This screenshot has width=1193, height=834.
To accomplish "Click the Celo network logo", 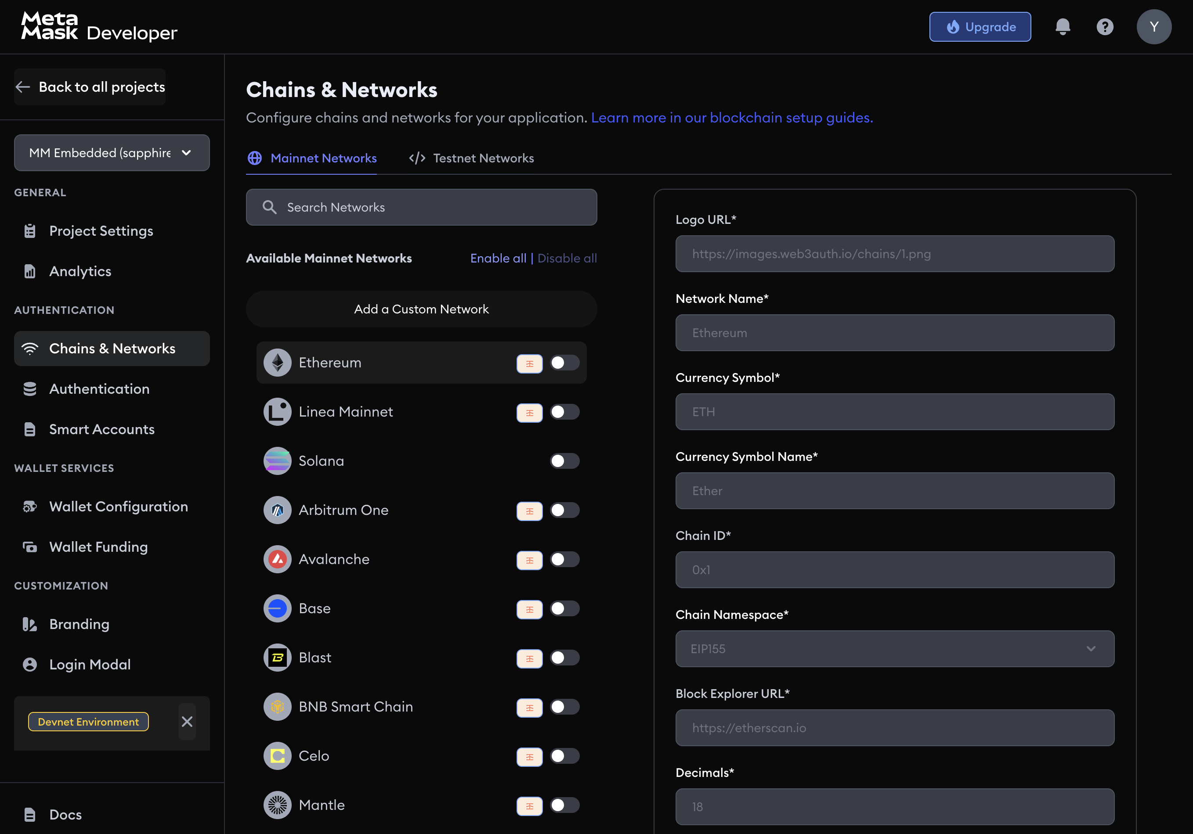I will coord(278,755).
